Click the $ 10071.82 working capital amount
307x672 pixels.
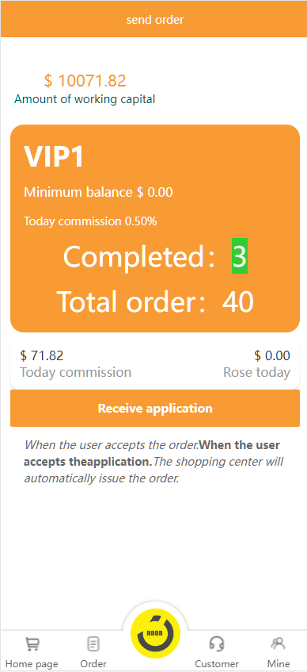click(85, 81)
